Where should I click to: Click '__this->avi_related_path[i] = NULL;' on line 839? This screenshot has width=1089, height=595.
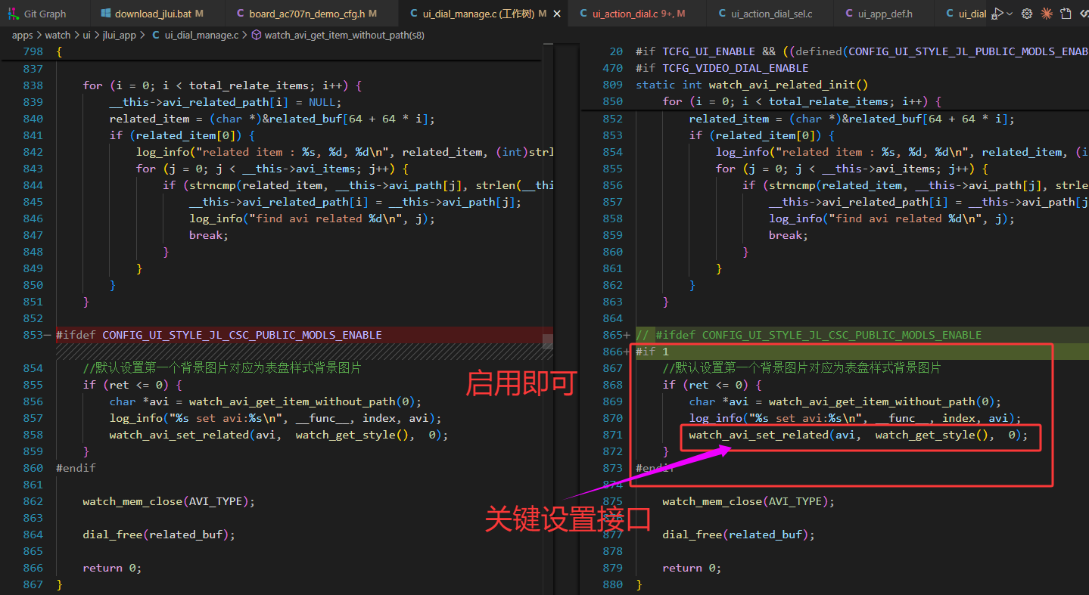[226, 102]
